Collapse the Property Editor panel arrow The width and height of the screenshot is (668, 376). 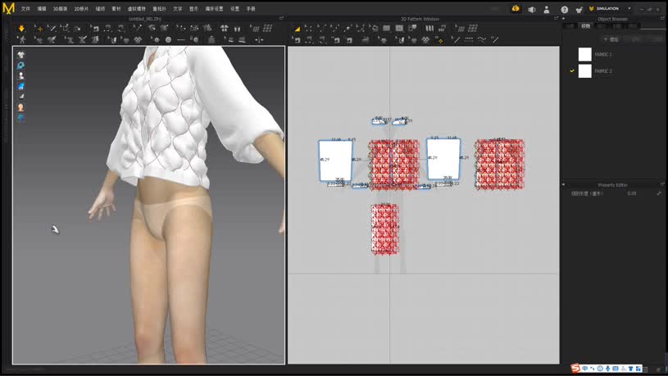(564, 185)
